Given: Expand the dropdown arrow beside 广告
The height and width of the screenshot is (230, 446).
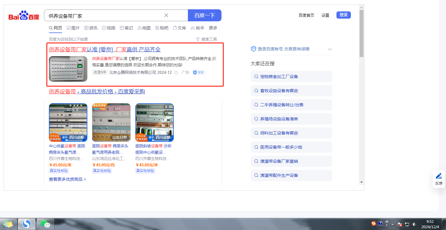Looking at the screenshot, I should click(x=176, y=73).
